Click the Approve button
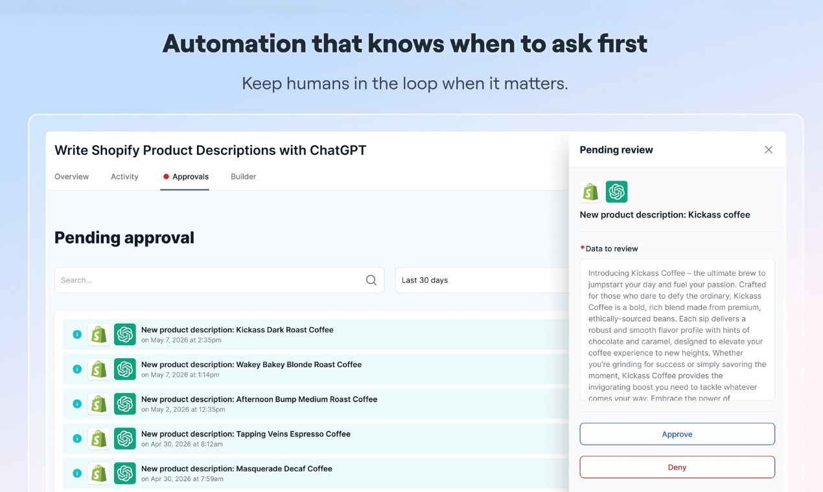The height and width of the screenshot is (492, 823). point(677,434)
